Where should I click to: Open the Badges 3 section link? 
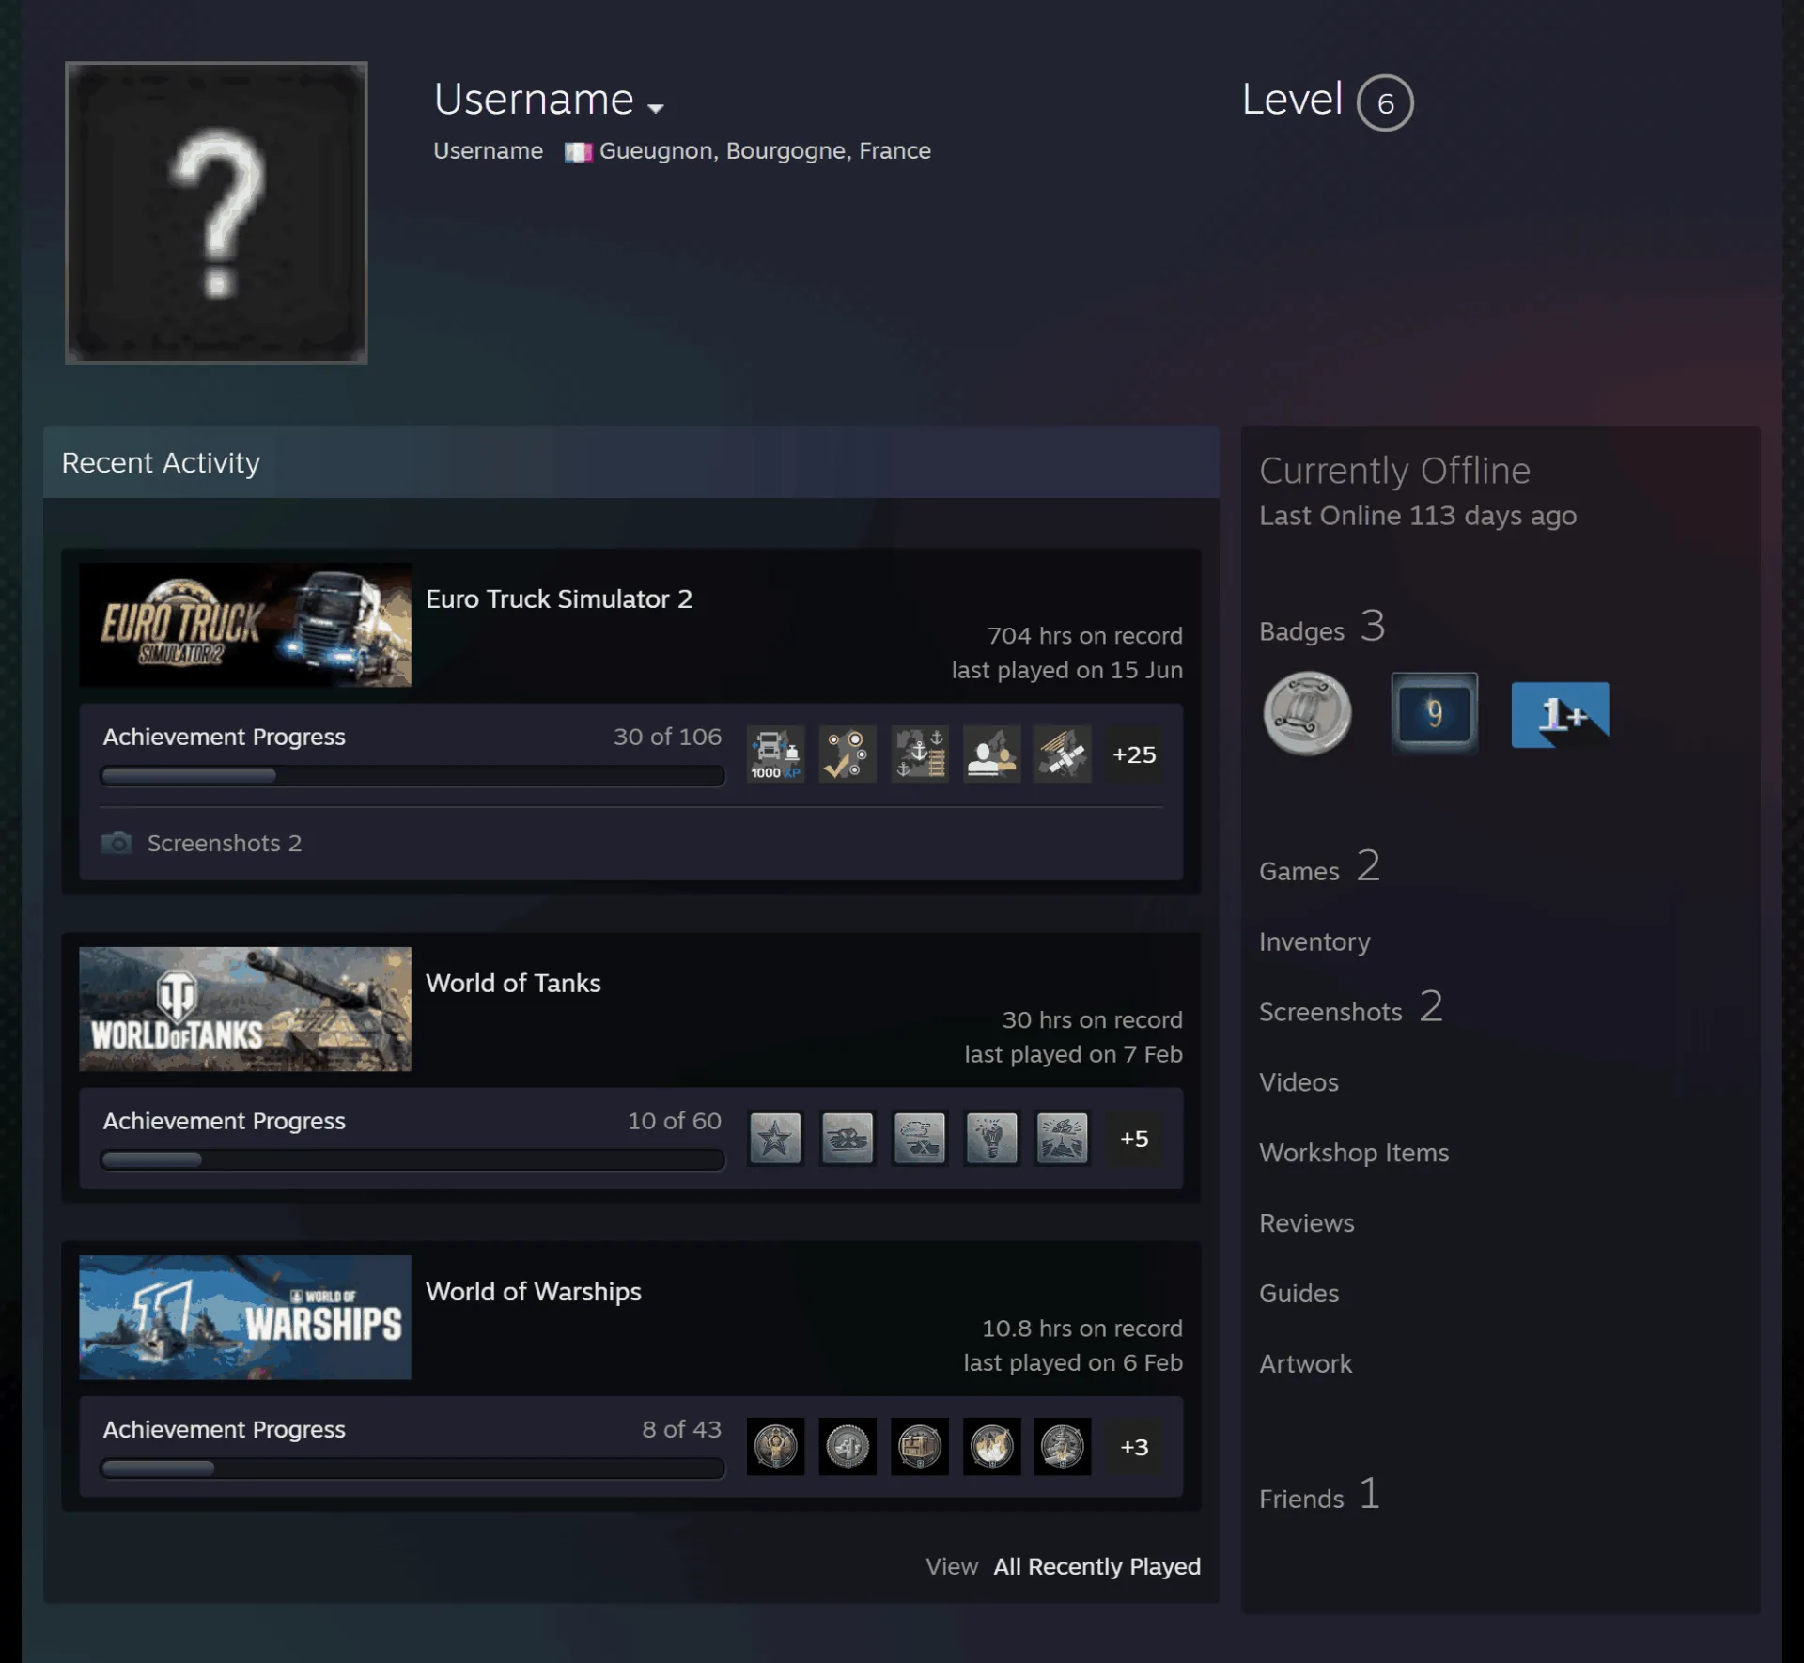pyautogui.click(x=1323, y=628)
